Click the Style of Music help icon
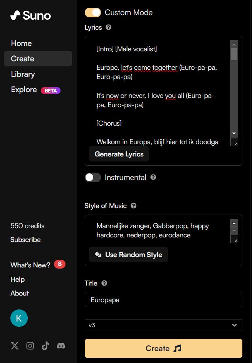Viewport: 252px width, 363px height. pyautogui.click(x=133, y=205)
